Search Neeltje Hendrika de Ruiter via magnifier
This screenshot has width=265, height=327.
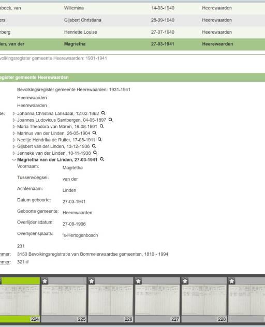click(x=99, y=139)
